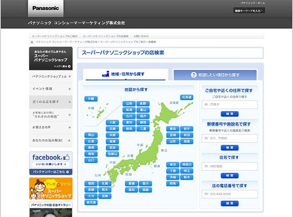Viewport: 293px width, 217px height.
Task: Select the 大阪 prefecture button
Action: point(112,122)
